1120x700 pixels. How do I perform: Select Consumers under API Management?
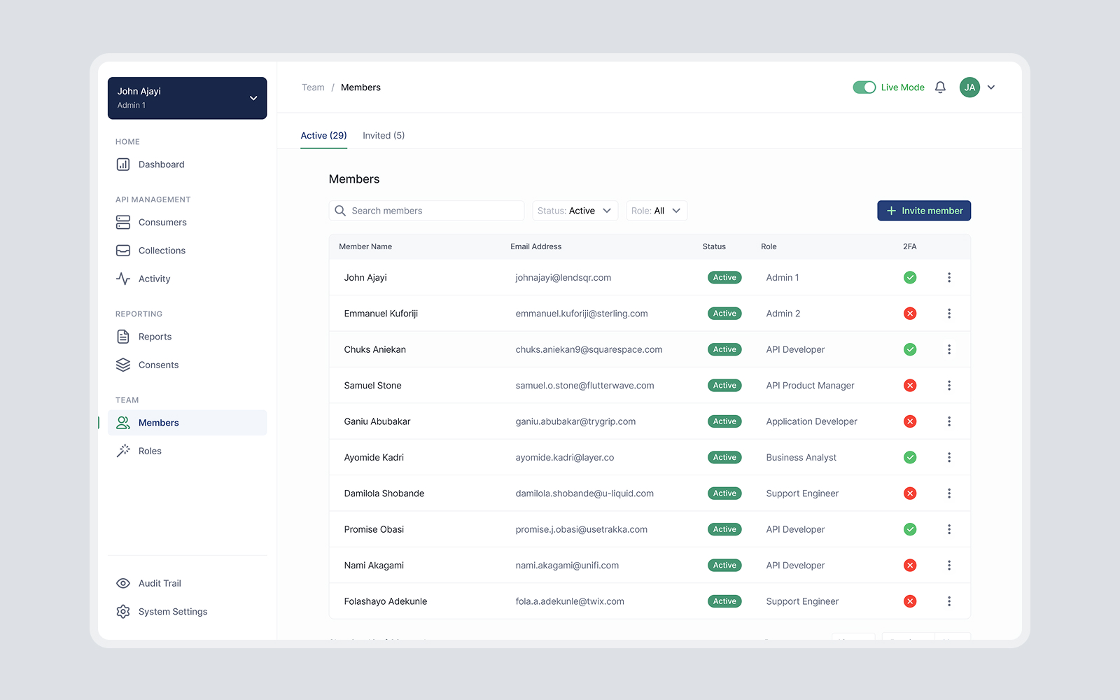click(x=162, y=222)
